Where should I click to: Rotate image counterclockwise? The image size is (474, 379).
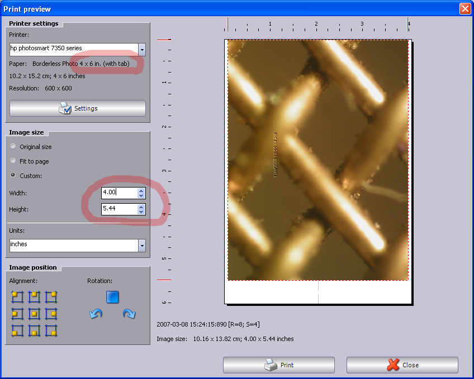(x=96, y=314)
